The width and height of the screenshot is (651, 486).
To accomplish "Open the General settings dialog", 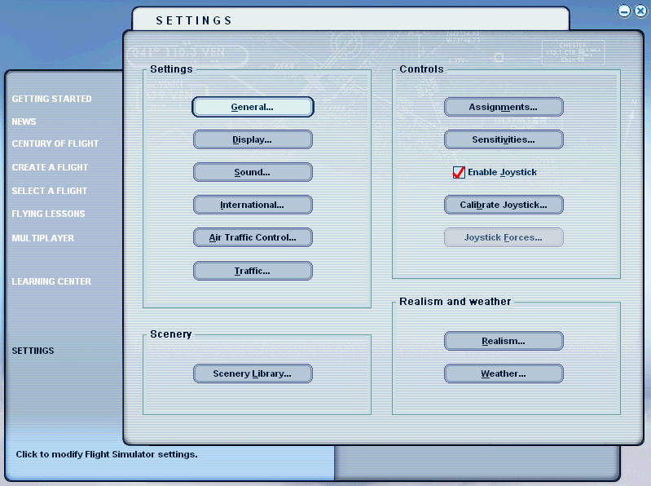I will pyautogui.click(x=253, y=107).
